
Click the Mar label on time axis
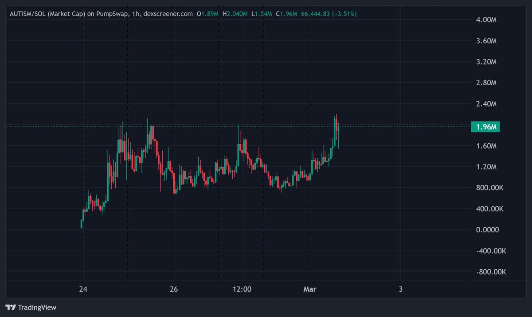pyautogui.click(x=309, y=290)
